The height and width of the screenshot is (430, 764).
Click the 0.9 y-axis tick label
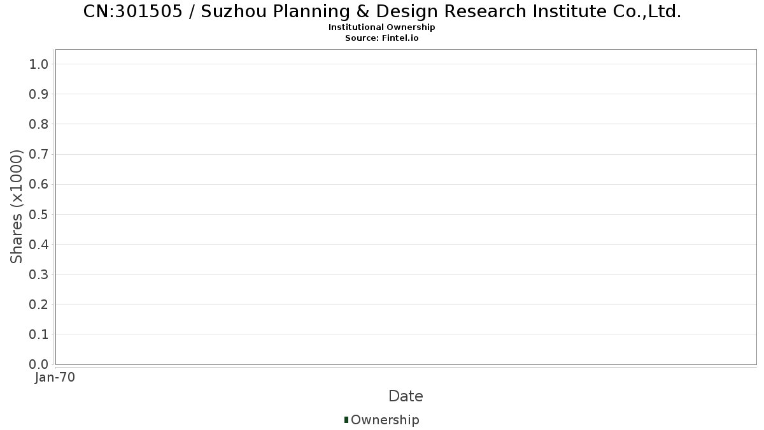pyautogui.click(x=39, y=94)
